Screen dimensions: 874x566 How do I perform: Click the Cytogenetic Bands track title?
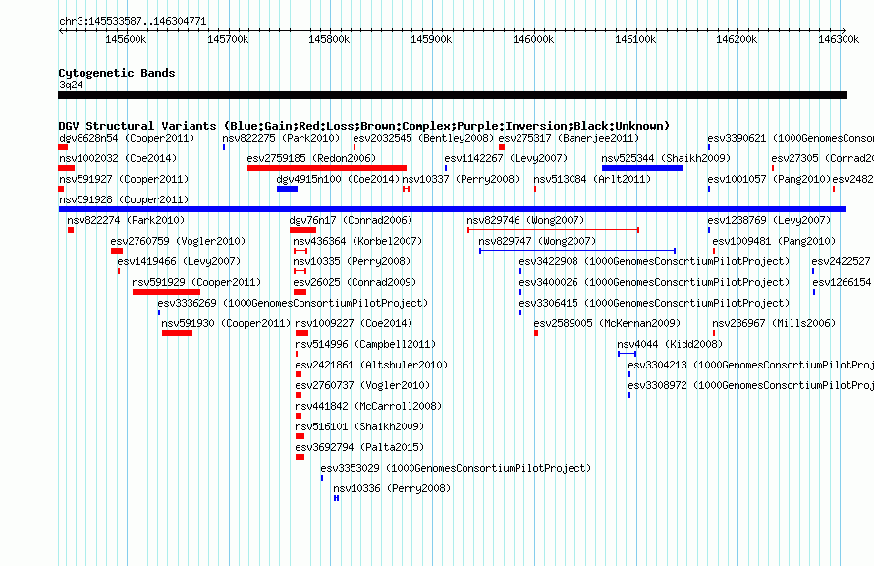117,73
